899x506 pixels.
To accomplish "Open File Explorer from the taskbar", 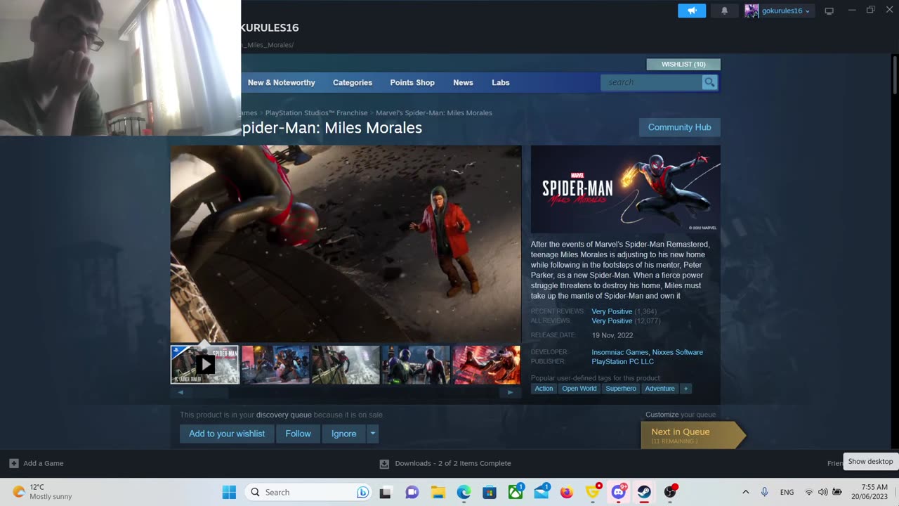I will (x=438, y=492).
